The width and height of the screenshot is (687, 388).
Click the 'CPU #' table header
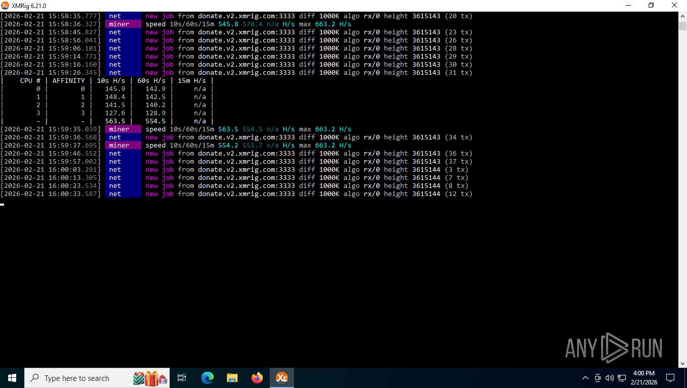coord(30,81)
